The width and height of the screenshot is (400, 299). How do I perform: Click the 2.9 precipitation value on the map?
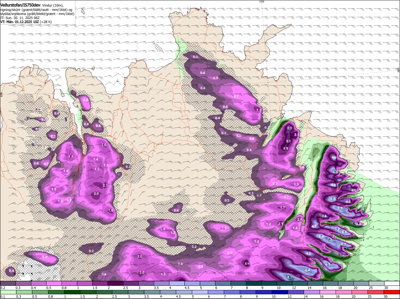[286, 148]
